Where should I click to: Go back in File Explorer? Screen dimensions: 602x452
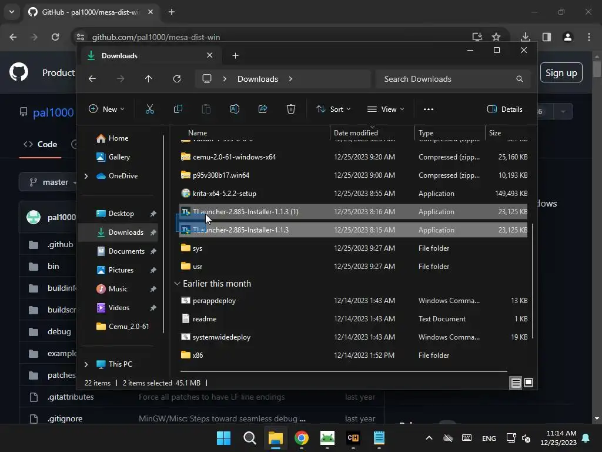click(x=92, y=79)
